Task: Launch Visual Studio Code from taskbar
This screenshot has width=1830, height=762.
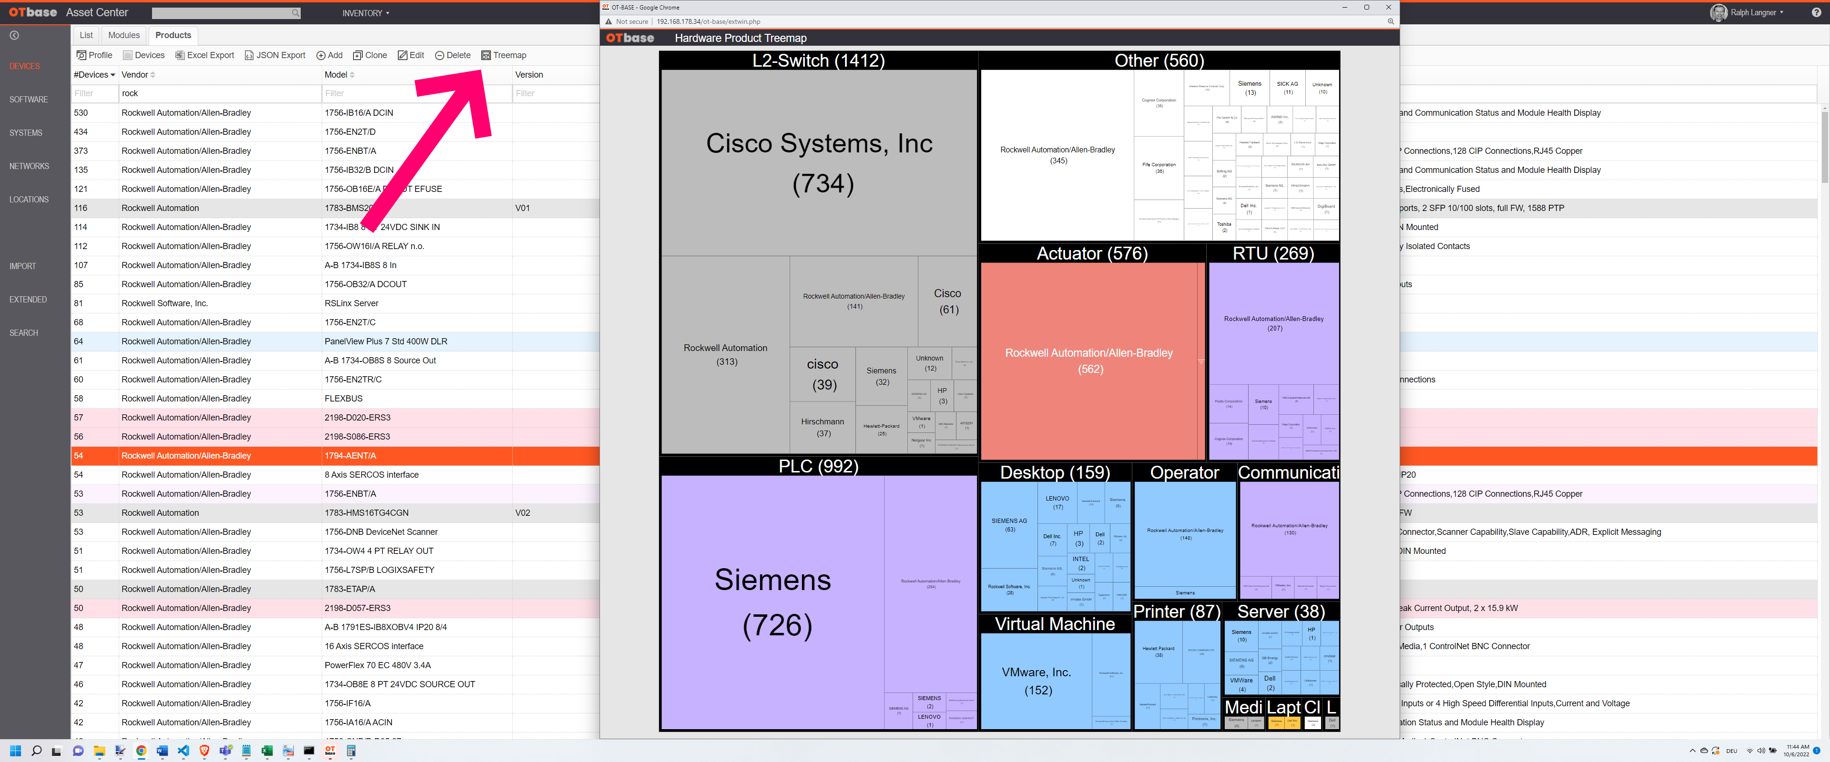Action: pyautogui.click(x=183, y=751)
